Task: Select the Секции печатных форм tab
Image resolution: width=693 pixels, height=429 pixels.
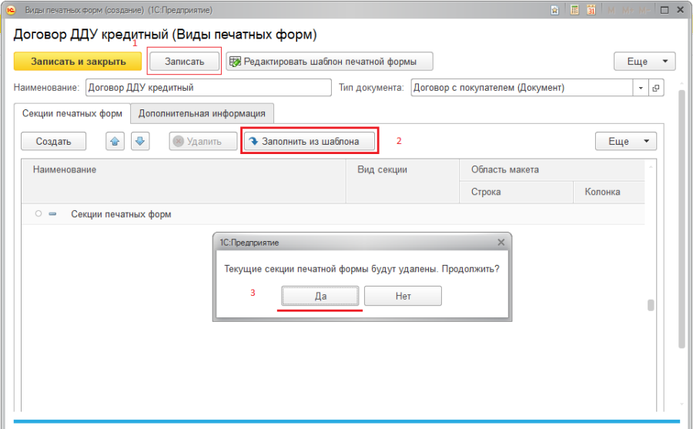Action: tap(72, 113)
